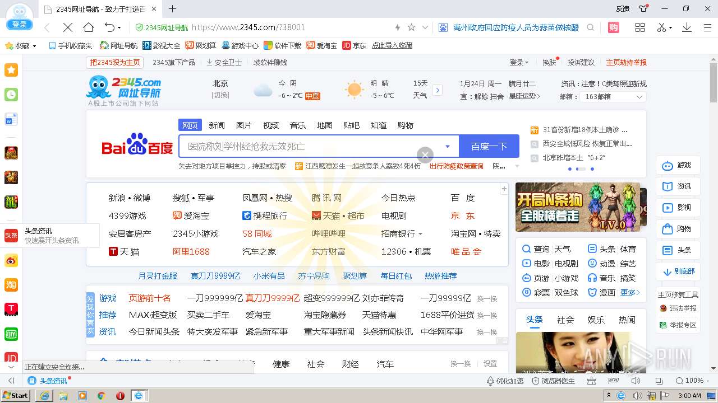Switch to the 社会 news tab

(x=565, y=320)
